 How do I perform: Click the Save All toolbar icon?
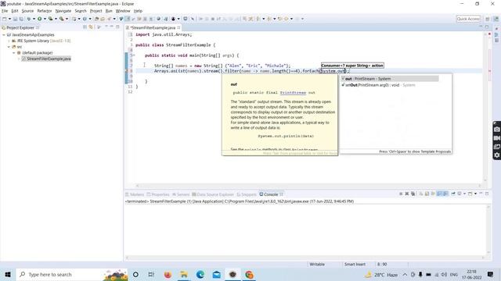pos(21,19)
